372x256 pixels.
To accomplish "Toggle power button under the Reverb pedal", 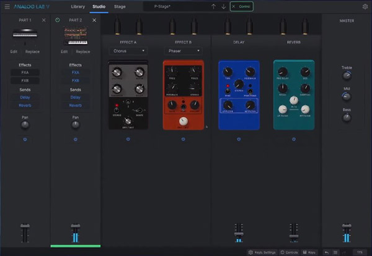I will [x=293, y=139].
